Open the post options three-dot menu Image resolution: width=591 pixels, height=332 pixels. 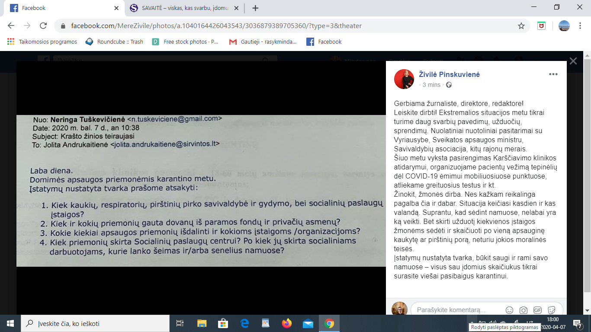[x=553, y=74]
